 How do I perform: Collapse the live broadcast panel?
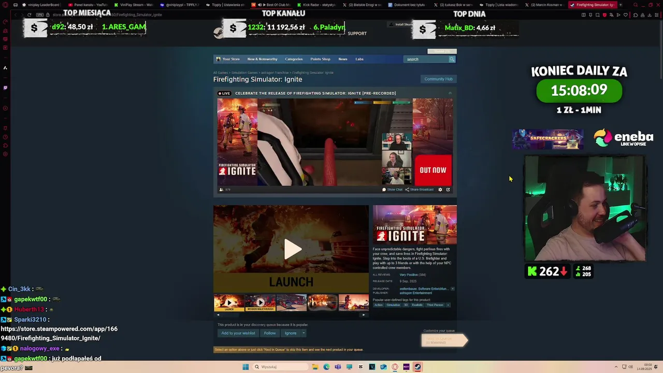[x=450, y=93]
